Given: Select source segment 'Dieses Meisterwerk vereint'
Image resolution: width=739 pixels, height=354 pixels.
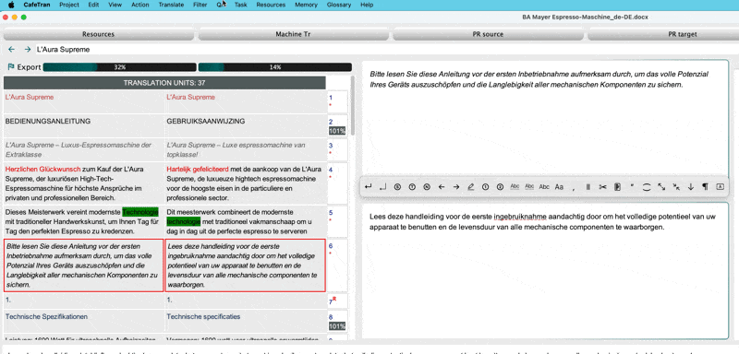Looking at the screenshot, I should (x=84, y=221).
